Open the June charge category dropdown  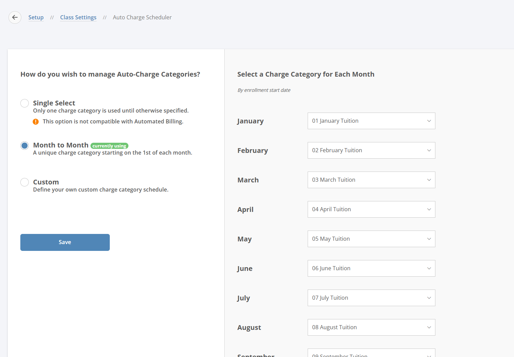[371, 269]
